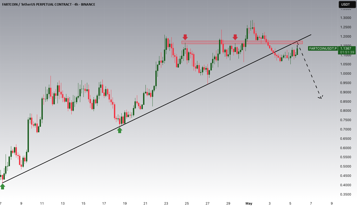Click the 23 date on time axis
This screenshot has width=357, height=207.
pos(166,203)
